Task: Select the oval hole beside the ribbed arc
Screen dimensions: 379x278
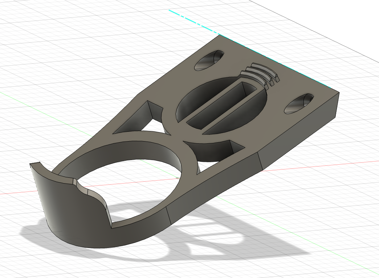Action: tap(209, 60)
